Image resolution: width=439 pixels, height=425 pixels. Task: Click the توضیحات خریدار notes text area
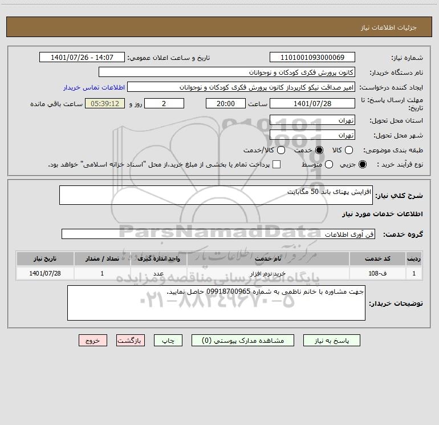click(x=216, y=303)
